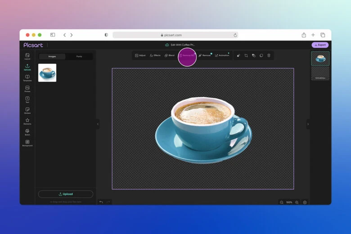Open the Templates panel in sidebar
This screenshot has height=234, width=351.
27,78
